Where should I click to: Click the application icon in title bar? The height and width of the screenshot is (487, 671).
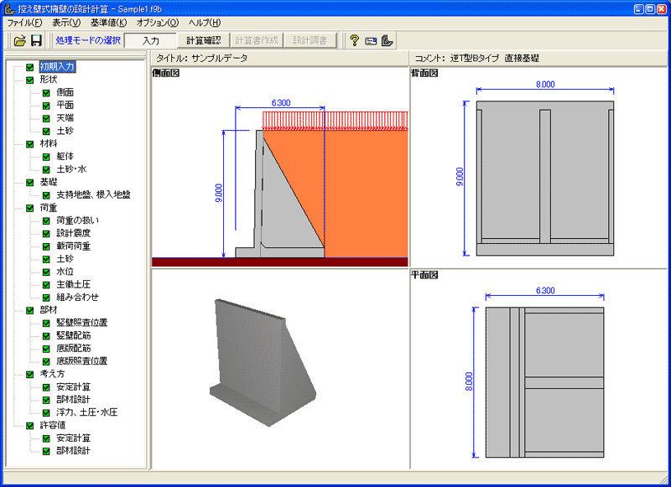click(9, 8)
